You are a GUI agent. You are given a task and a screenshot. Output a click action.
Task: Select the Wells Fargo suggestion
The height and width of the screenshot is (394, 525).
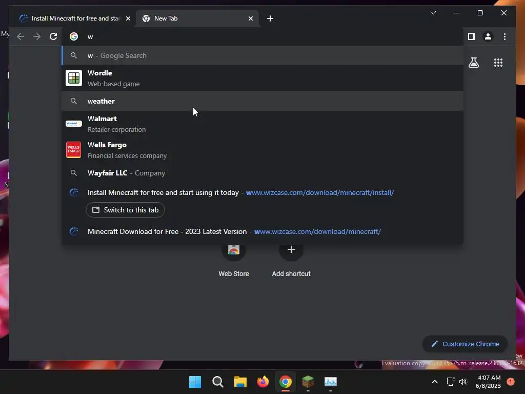(x=262, y=150)
